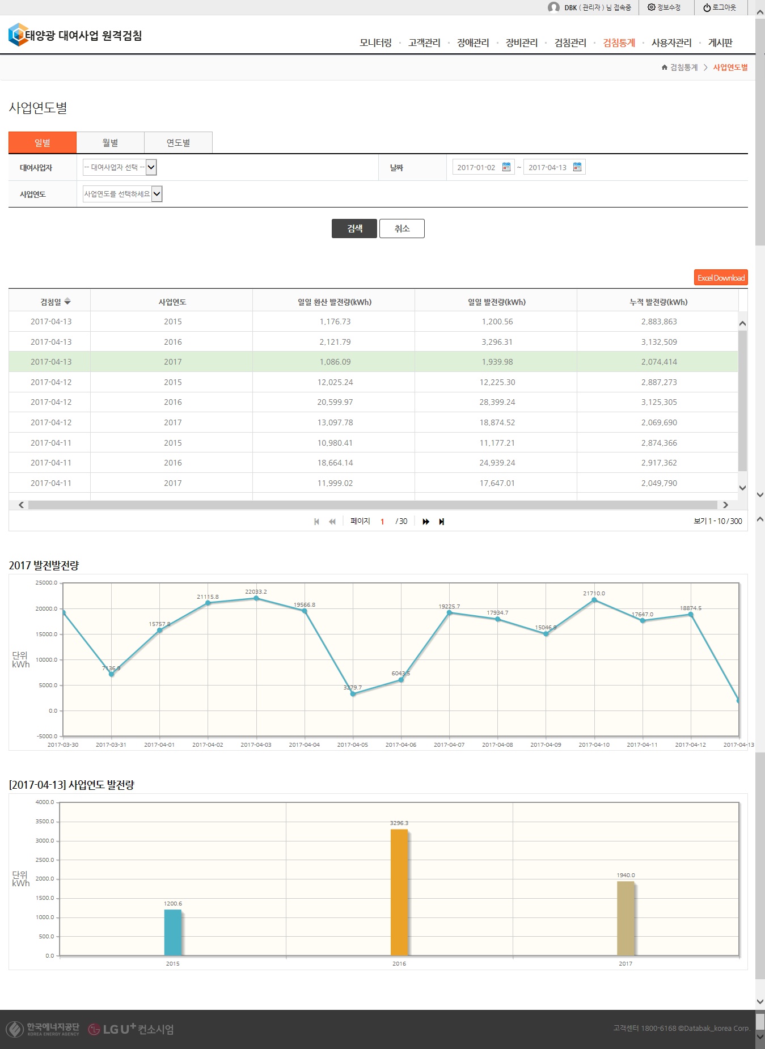This screenshot has width=765, height=1049.
Task: Click Excel Download button
Action: [x=721, y=278]
